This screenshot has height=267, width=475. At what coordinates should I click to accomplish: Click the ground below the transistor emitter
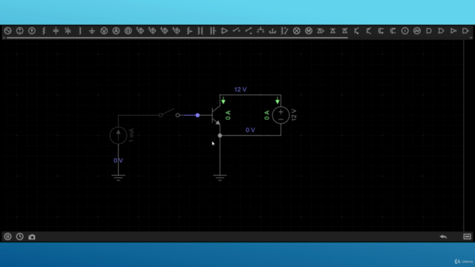[x=220, y=178]
